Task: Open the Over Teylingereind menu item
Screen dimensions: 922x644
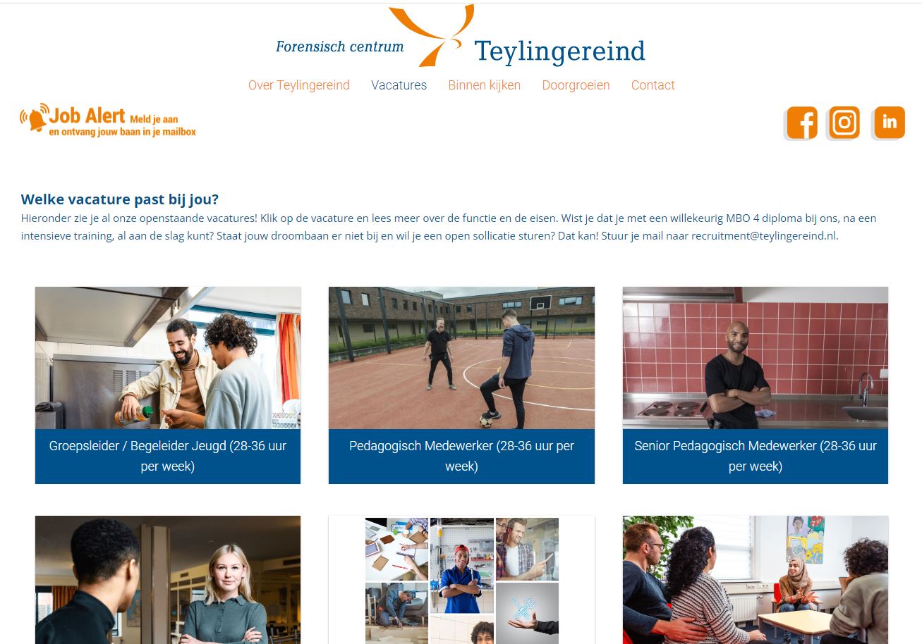Action: [x=299, y=85]
